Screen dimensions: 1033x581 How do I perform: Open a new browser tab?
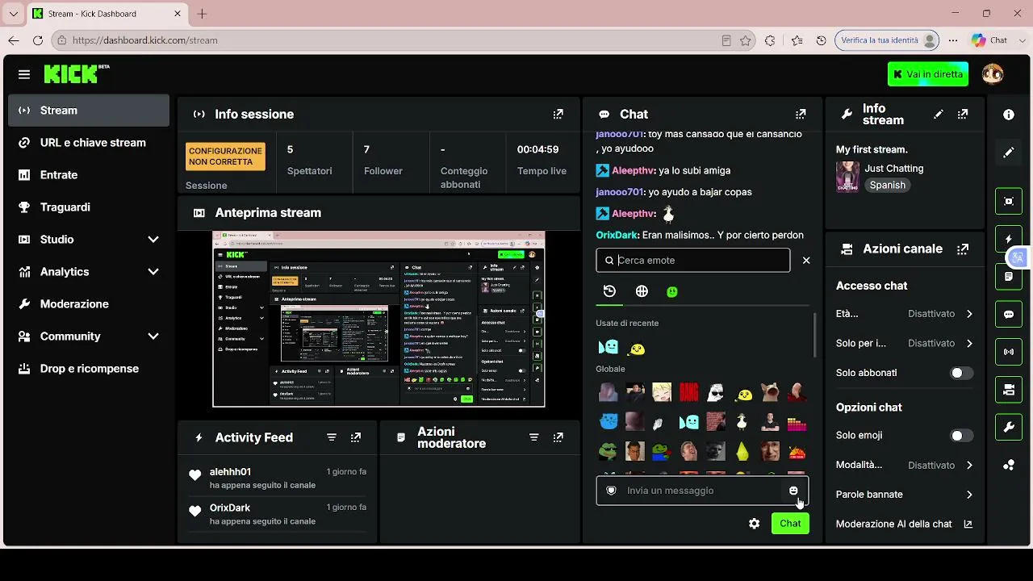click(x=202, y=14)
